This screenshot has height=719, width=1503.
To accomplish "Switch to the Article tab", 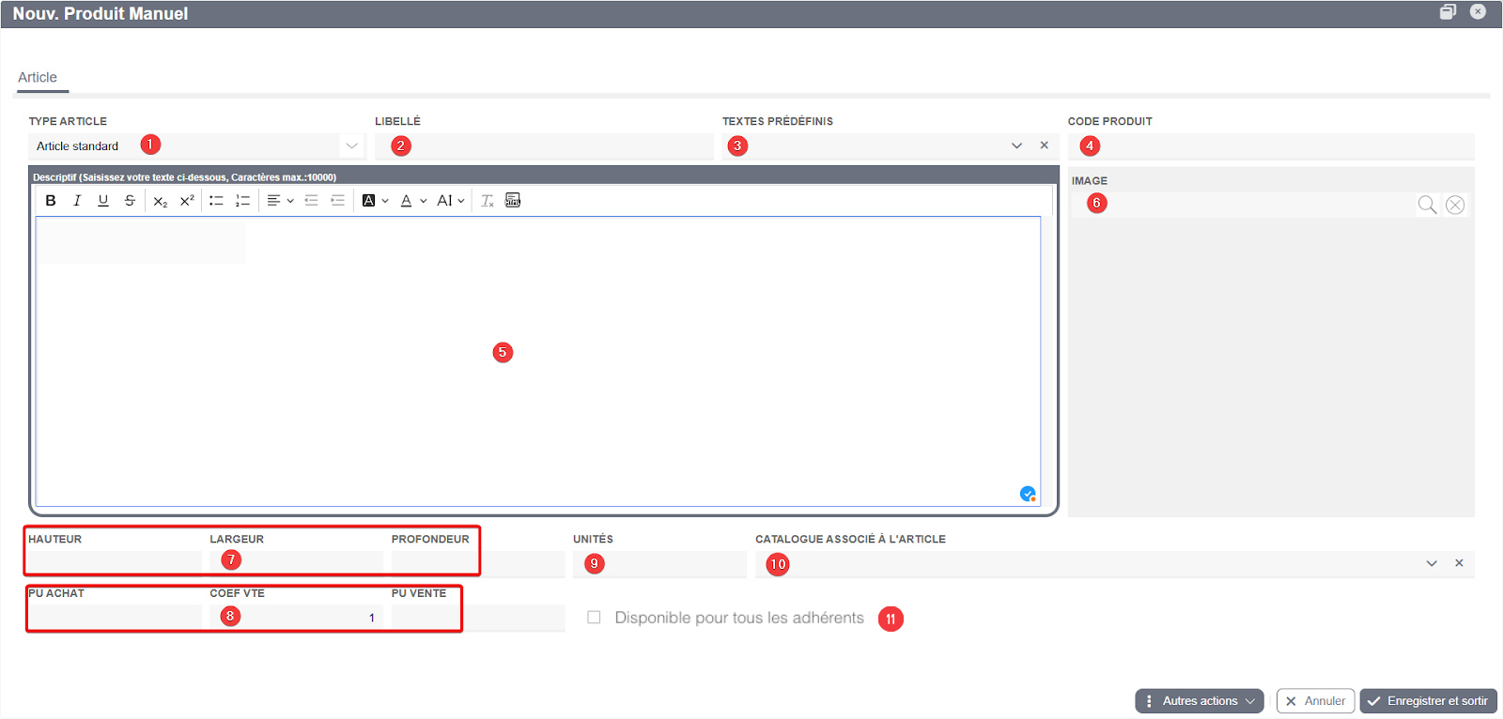I will pyautogui.click(x=38, y=78).
